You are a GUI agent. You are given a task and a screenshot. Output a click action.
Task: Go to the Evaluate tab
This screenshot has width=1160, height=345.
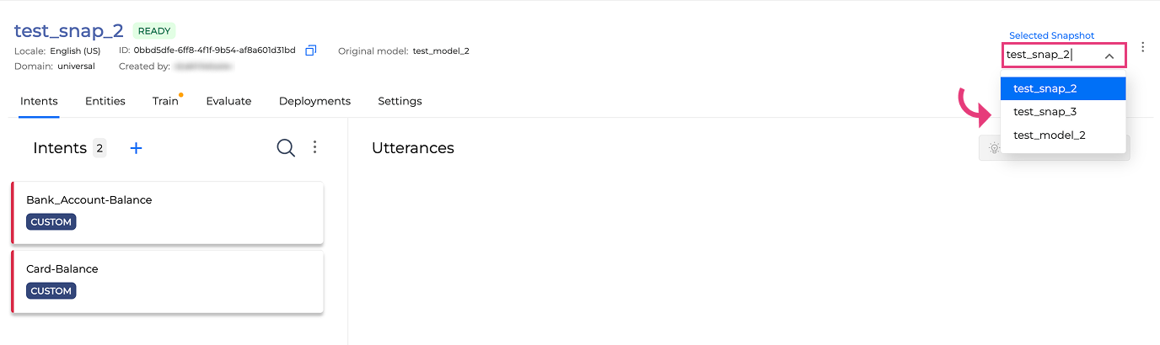228,101
